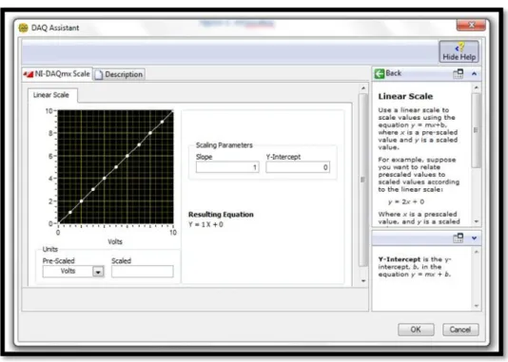This screenshot has height=362, width=508.
Task: Click the Resulting Equation text Y = 1X + 0
Action: [205, 224]
